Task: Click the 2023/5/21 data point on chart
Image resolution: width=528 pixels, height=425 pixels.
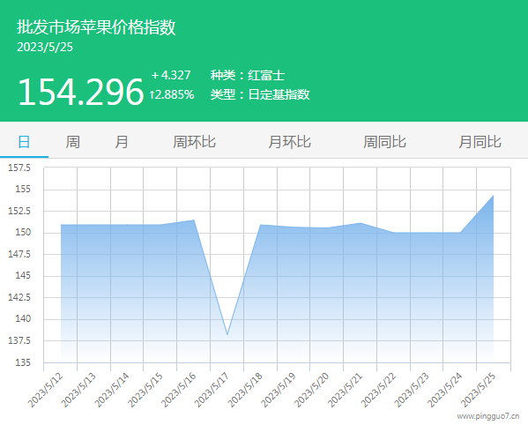Action: tap(361, 223)
